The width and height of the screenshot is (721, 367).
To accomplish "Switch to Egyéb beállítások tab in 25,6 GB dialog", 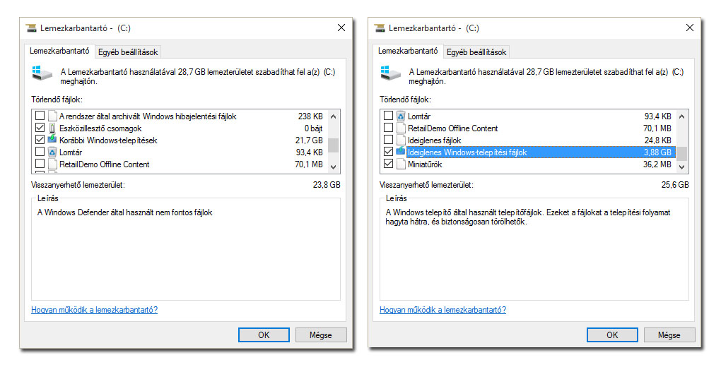I will (x=477, y=52).
